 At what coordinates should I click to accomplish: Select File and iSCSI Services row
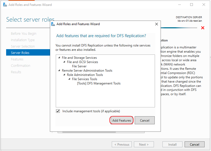[x=82, y=62]
